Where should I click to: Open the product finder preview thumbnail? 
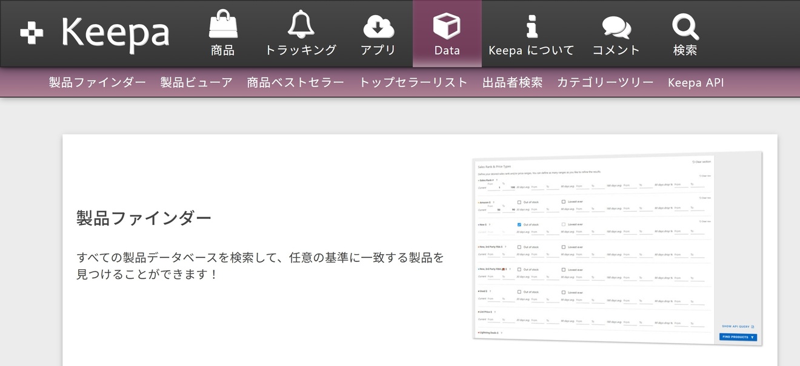tap(616, 248)
